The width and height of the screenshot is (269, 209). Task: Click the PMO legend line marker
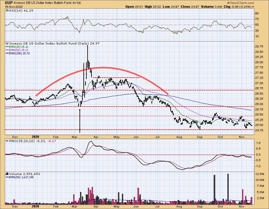point(7,141)
